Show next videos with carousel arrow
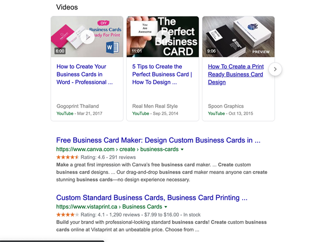 click(275, 69)
